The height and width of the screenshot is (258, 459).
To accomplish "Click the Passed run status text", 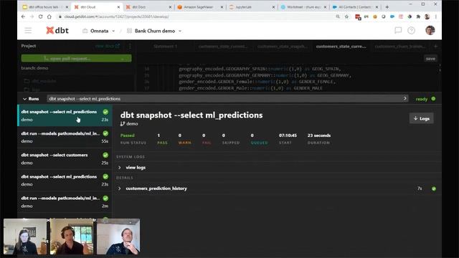I will pos(128,135).
